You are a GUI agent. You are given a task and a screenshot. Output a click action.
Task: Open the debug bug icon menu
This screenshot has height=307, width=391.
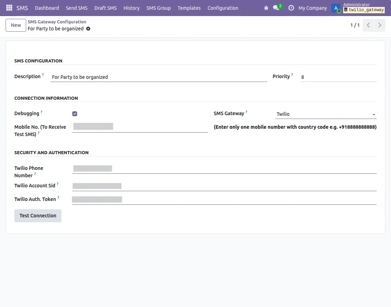click(266, 8)
